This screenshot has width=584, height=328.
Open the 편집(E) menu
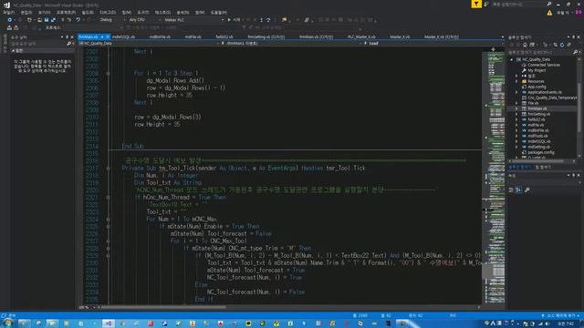click(x=26, y=13)
